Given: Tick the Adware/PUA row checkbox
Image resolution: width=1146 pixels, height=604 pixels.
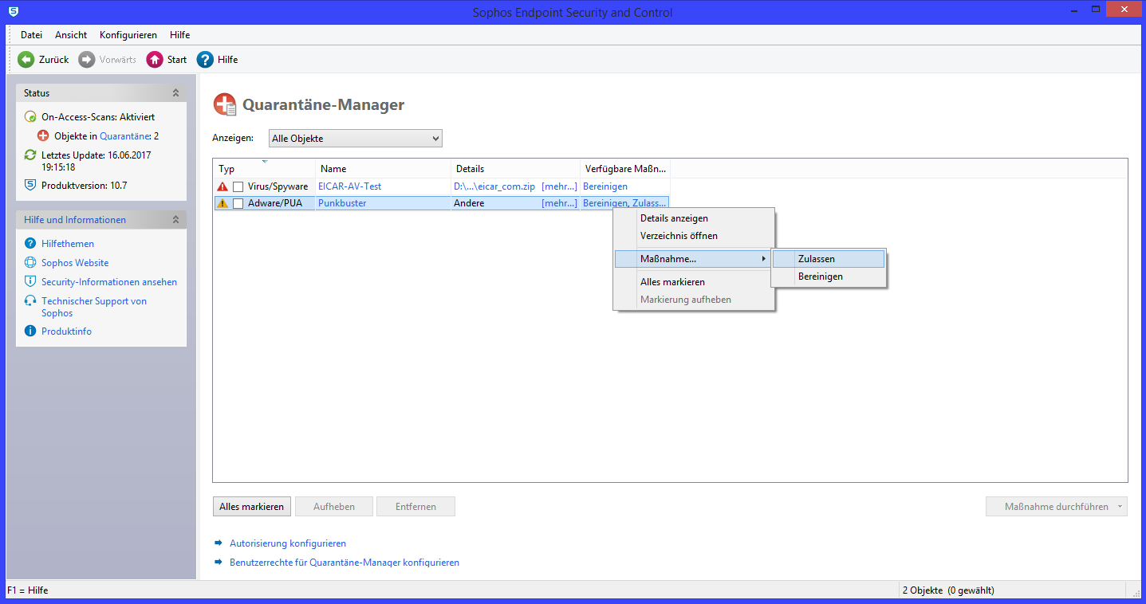Looking at the screenshot, I should 238,203.
